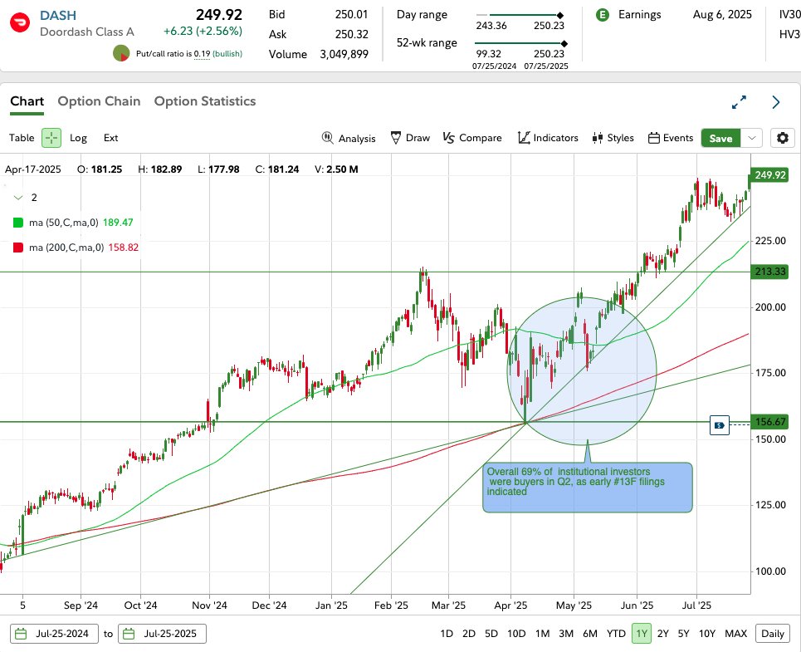
Task: Toggle the crosshair cursor button
Action: (x=51, y=138)
